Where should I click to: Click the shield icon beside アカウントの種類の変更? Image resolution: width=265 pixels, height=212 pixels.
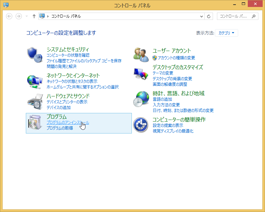click(x=155, y=58)
